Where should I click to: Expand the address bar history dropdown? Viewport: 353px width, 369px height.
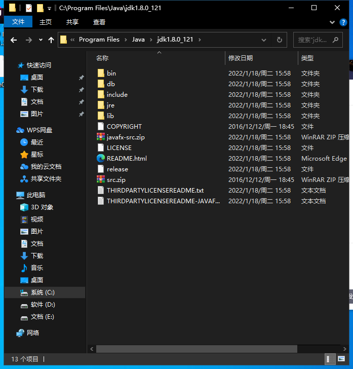click(x=264, y=40)
